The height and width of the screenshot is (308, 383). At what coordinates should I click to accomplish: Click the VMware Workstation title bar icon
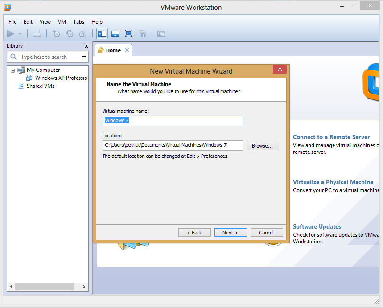click(8, 7)
